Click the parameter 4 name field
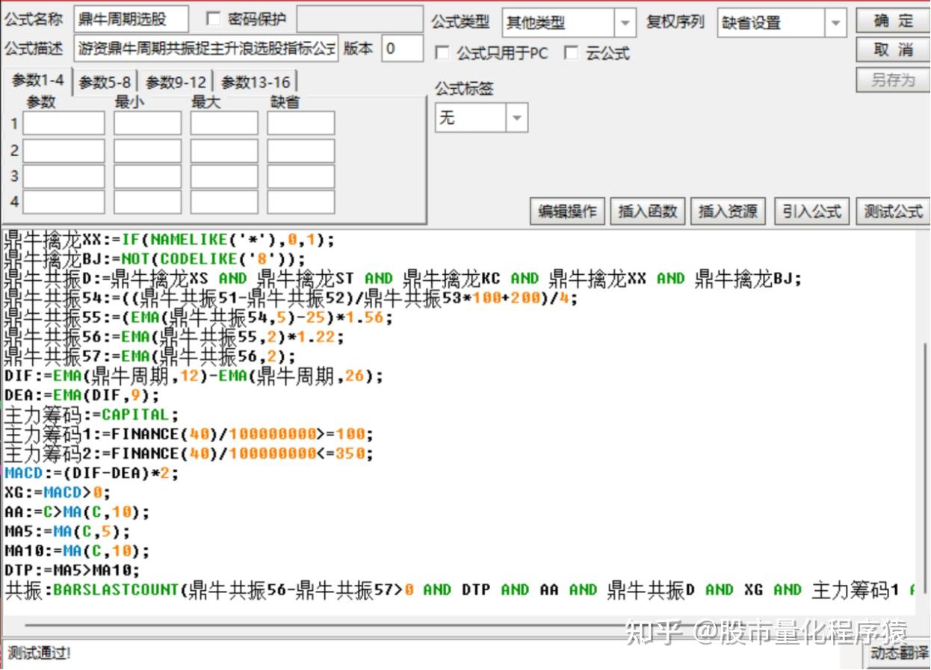The height and width of the screenshot is (670, 931). (64, 202)
